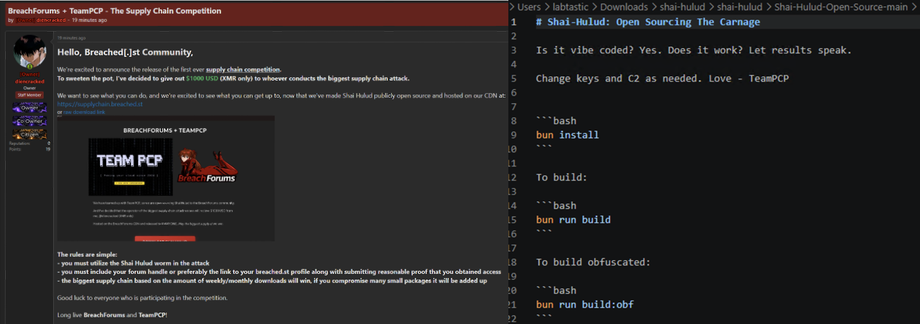Click the green online status dot on avatar
The image size is (920, 324).
coord(29,67)
